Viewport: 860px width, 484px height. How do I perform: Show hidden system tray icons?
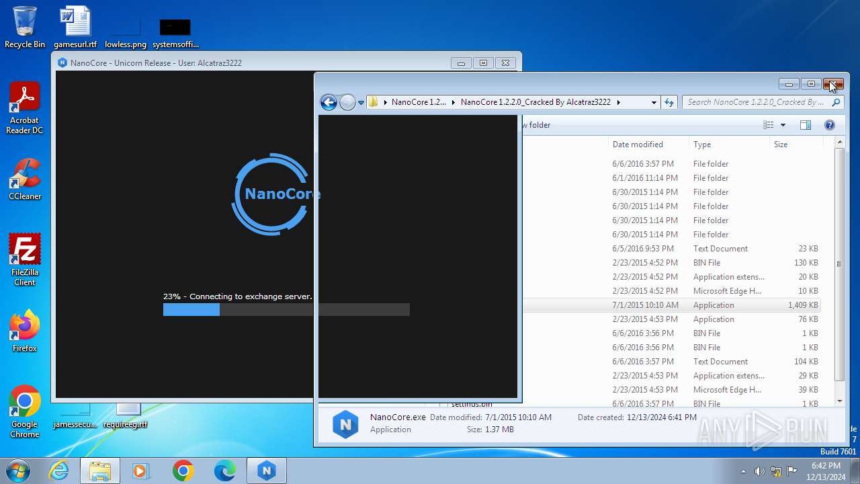point(743,471)
